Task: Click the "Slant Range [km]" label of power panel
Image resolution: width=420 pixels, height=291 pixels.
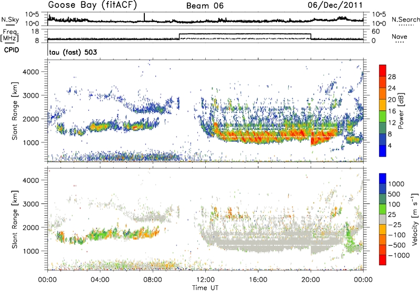Action: 15,111
